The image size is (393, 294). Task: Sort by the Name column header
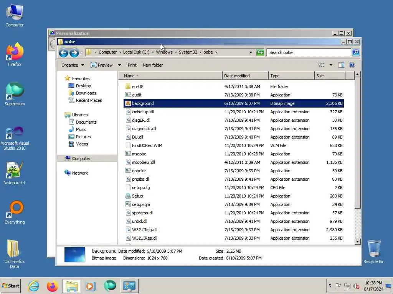pyautogui.click(x=170, y=76)
